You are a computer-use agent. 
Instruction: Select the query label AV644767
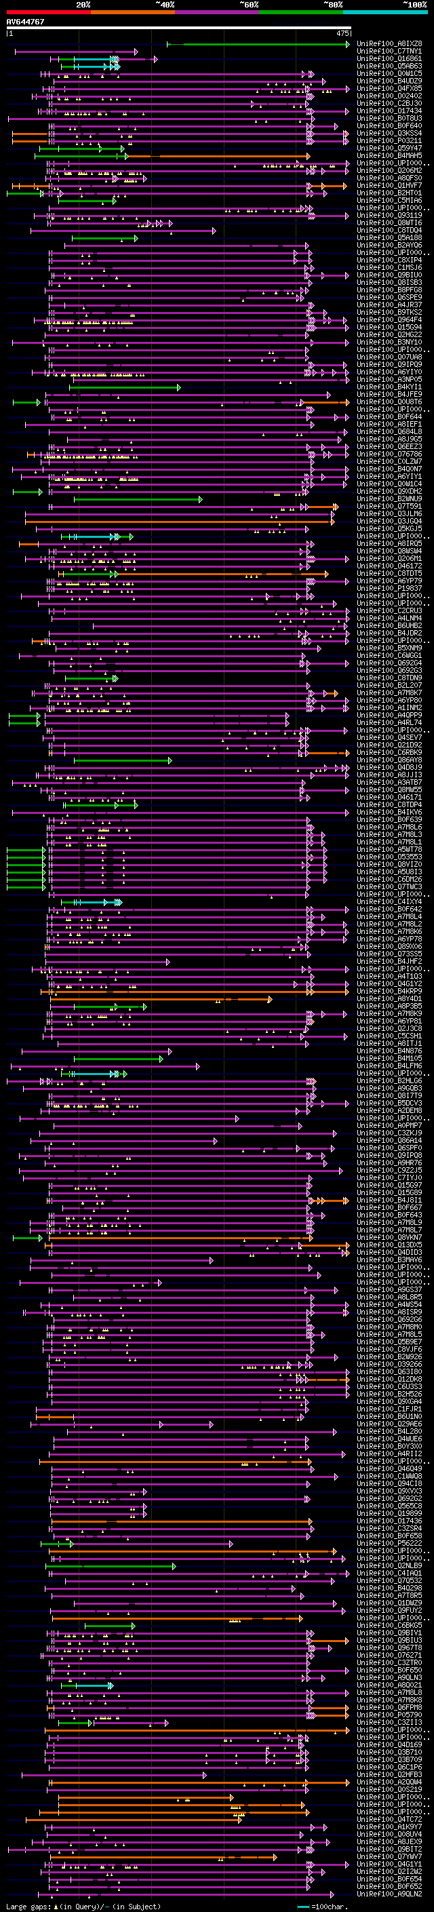[25, 22]
